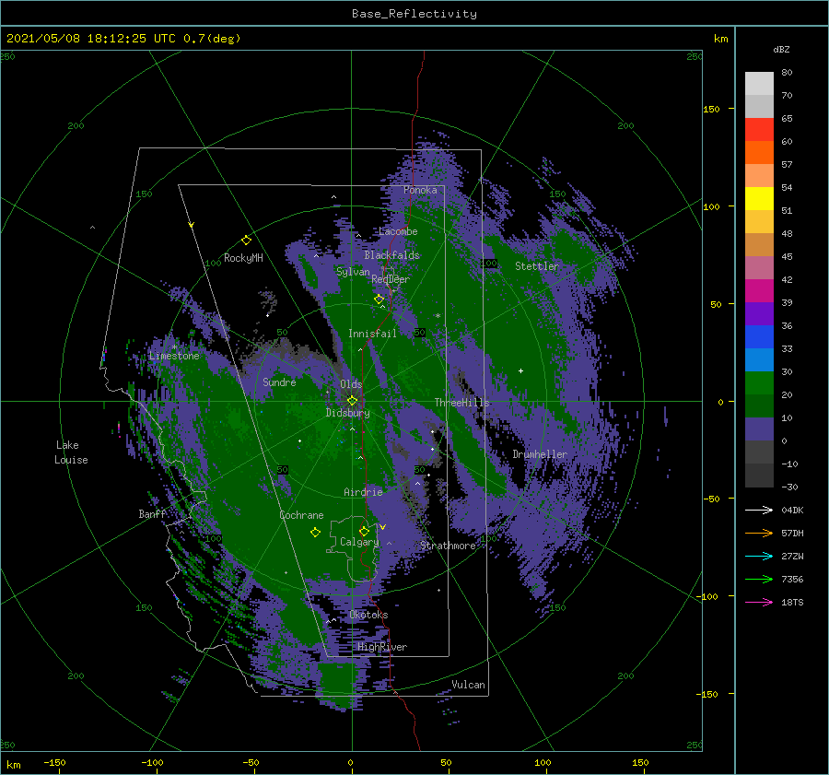The height and width of the screenshot is (775, 829).
Task: Click the Calgary city label
Action: (359, 542)
